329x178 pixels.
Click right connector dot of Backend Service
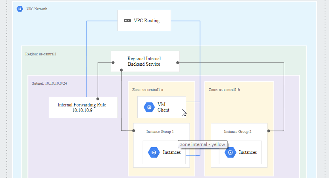tap(178, 62)
